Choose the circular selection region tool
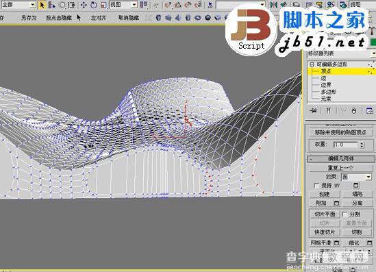This screenshot has width=376, height=272. pyautogui.click(x=62, y=5)
